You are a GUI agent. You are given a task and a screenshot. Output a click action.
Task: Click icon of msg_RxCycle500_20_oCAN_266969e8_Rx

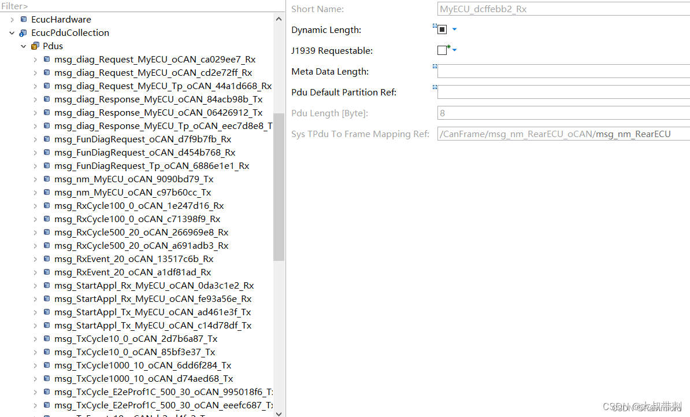point(47,232)
